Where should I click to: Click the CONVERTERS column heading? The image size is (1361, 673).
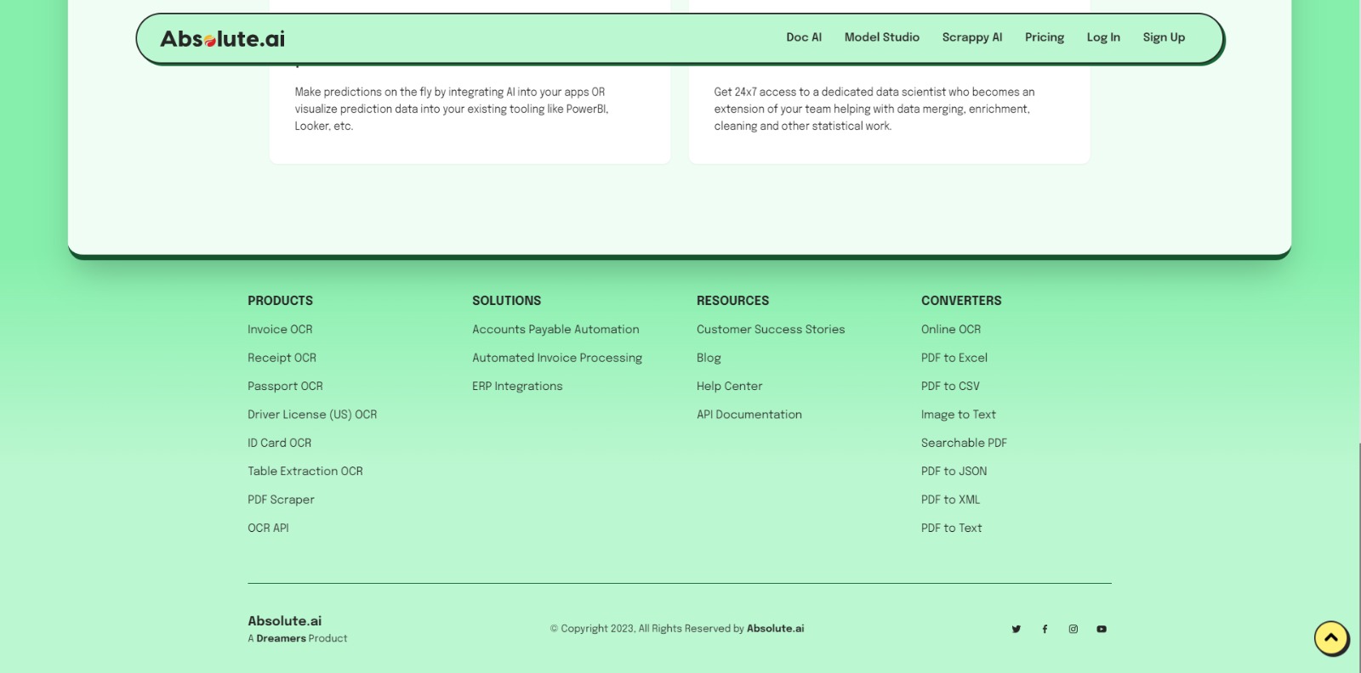pos(961,301)
